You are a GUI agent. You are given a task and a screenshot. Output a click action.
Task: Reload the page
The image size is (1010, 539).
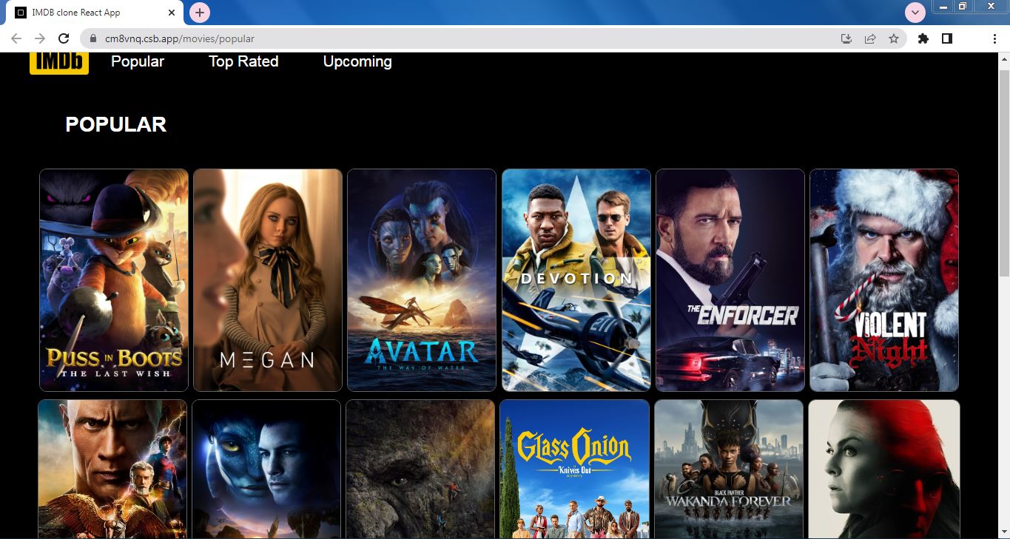[x=64, y=38]
